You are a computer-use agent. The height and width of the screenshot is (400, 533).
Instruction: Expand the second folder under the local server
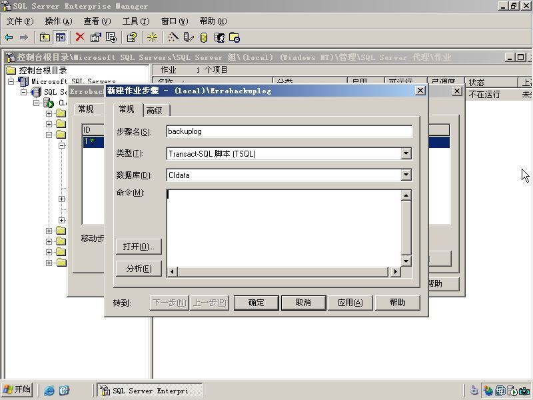49,124
